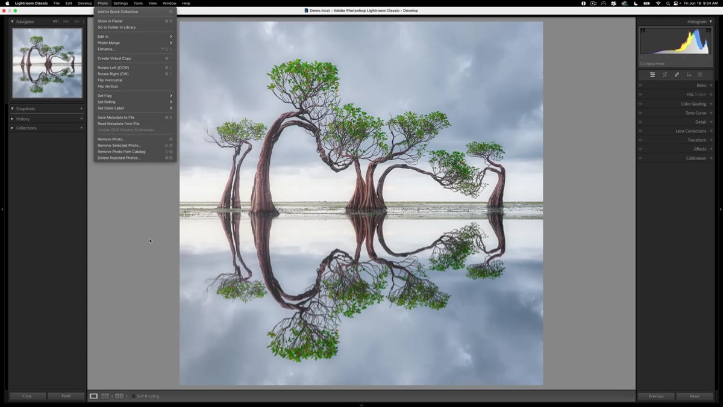Toggle the HSL / Color panel eye

(640, 95)
